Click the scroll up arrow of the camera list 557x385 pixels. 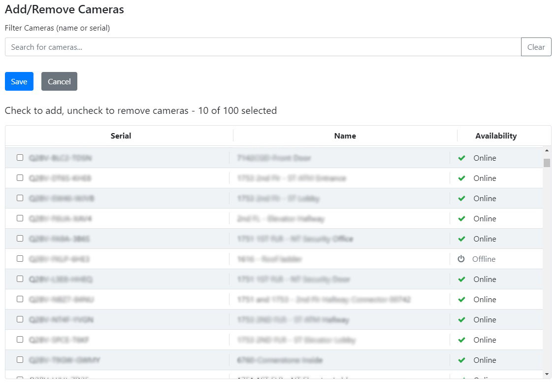[x=547, y=150]
